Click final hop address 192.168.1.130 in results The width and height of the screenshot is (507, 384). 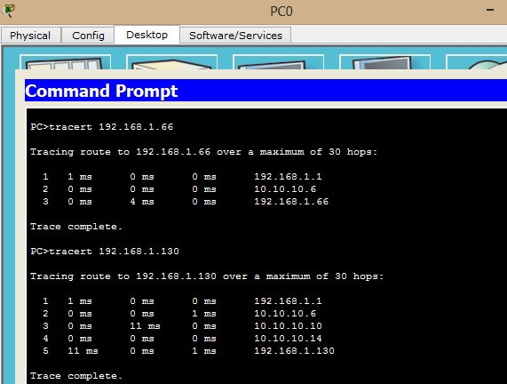pos(294,350)
